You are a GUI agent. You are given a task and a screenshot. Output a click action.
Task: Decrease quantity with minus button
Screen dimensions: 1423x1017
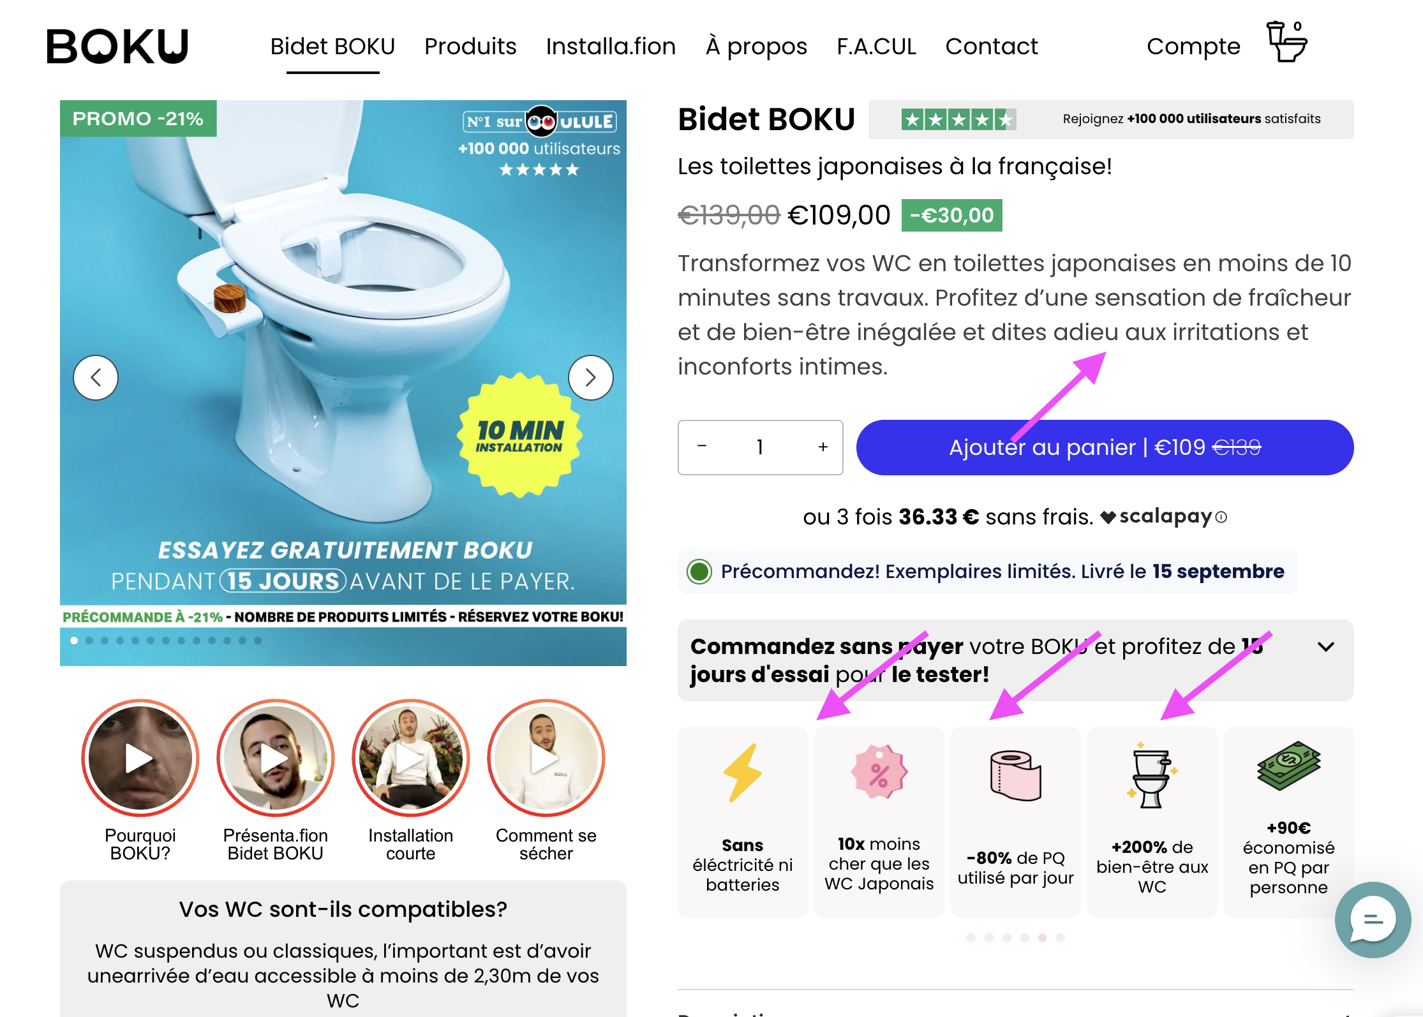point(702,446)
